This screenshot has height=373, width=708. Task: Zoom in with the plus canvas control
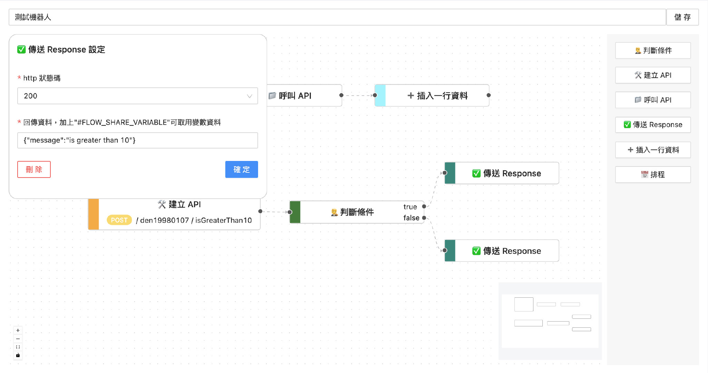pyautogui.click(x=18, y=330)
